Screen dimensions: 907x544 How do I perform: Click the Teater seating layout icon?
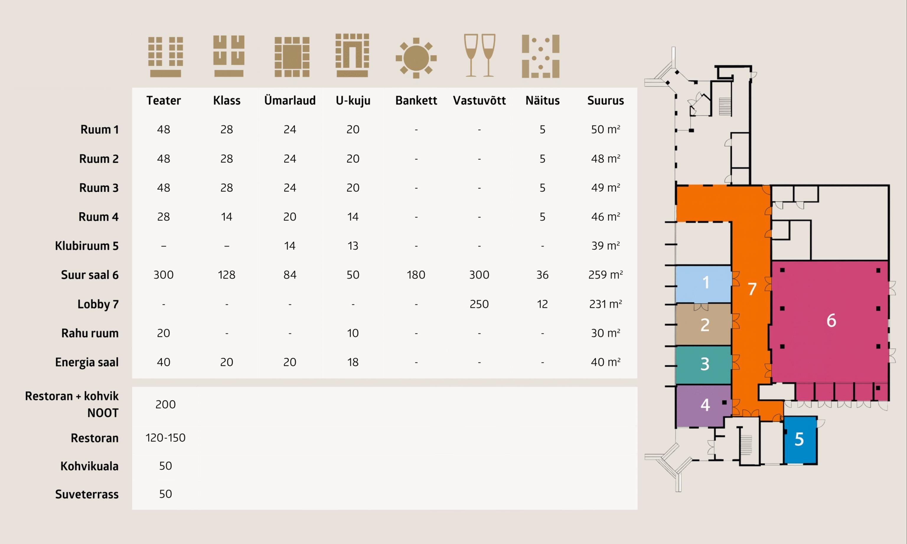tap(165, 56)
